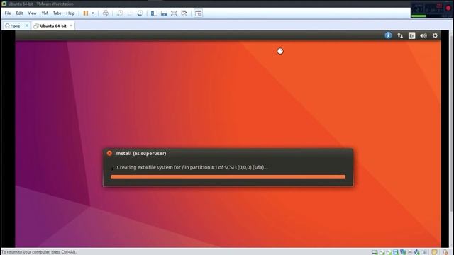
Task: Close the Ubuntu 64-bit tab
Action: [71, 25]
